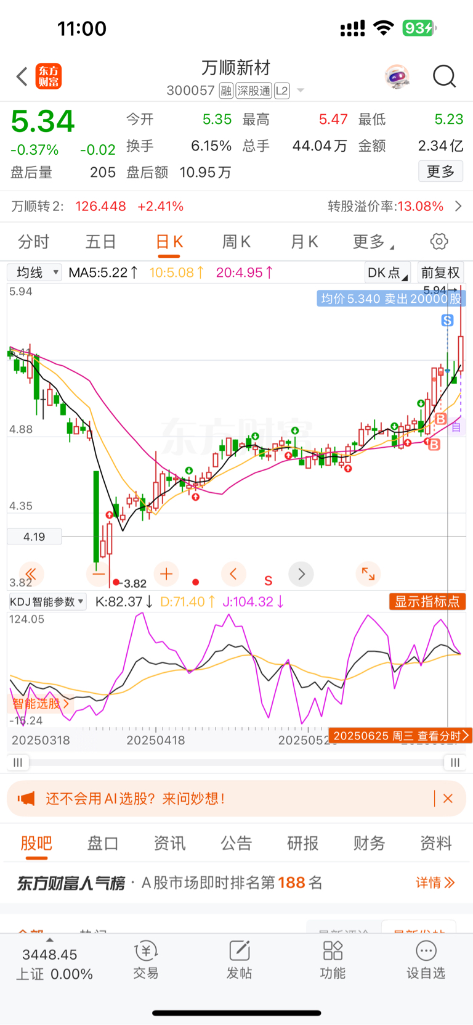Switch to 周K tab
This screenshot has width=473, height=1025.
tap(236, 242)
